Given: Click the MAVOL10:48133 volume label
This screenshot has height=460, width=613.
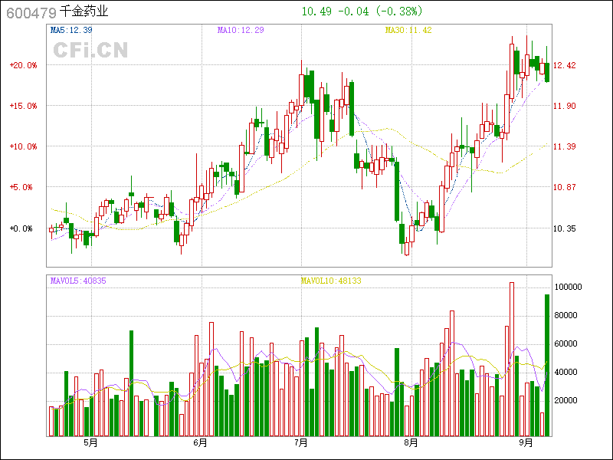Looking at the screenshot, I should coord(331,281).
